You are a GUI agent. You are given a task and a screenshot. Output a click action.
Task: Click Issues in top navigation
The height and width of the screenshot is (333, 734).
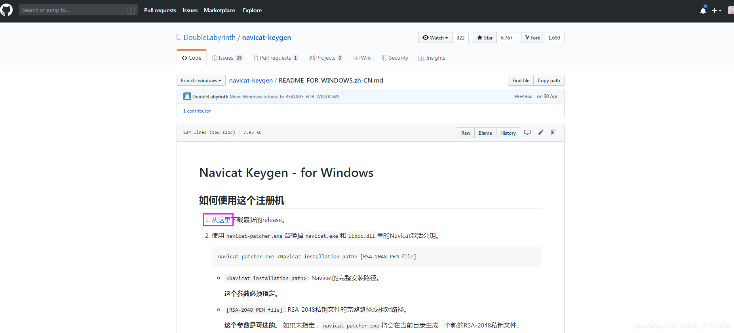pos(190,10)
